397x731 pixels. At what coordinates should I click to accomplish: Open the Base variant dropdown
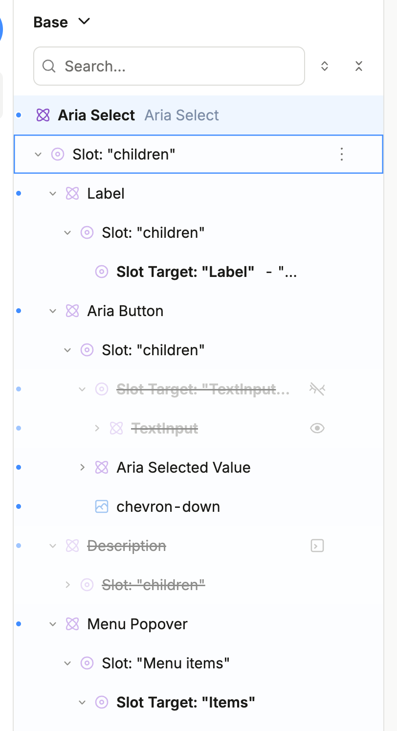tap(62, 22)
